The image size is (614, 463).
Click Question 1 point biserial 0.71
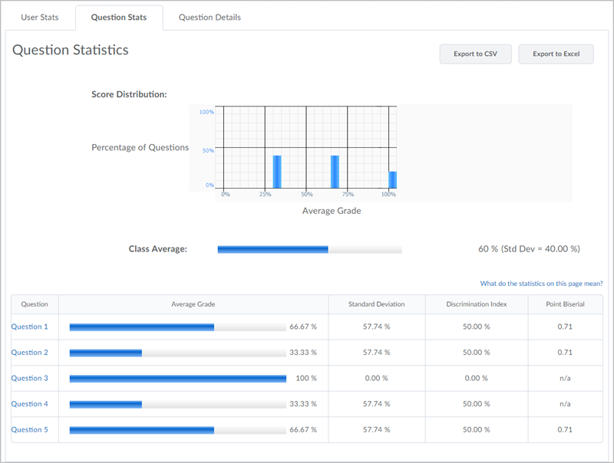point(565,327)
